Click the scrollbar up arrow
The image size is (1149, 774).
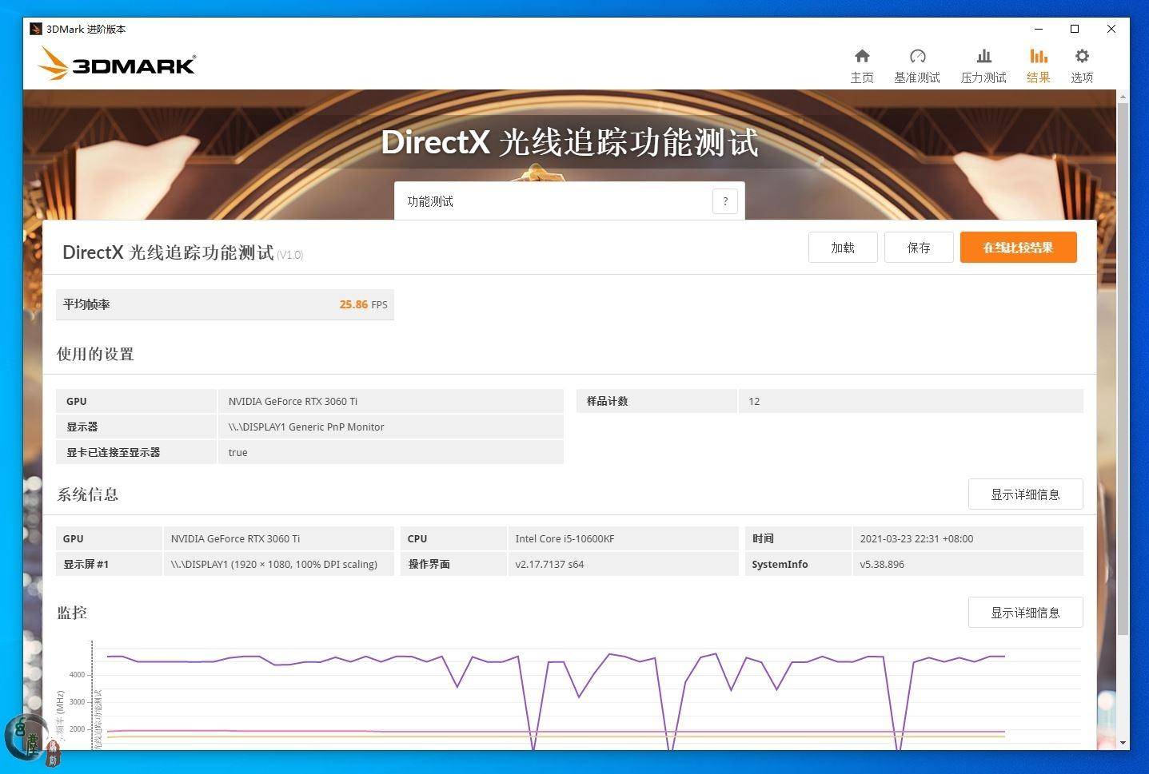pyautogui.click(x=1123, y=96)
